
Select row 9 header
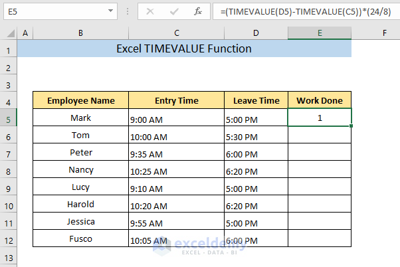pos(8,187)
